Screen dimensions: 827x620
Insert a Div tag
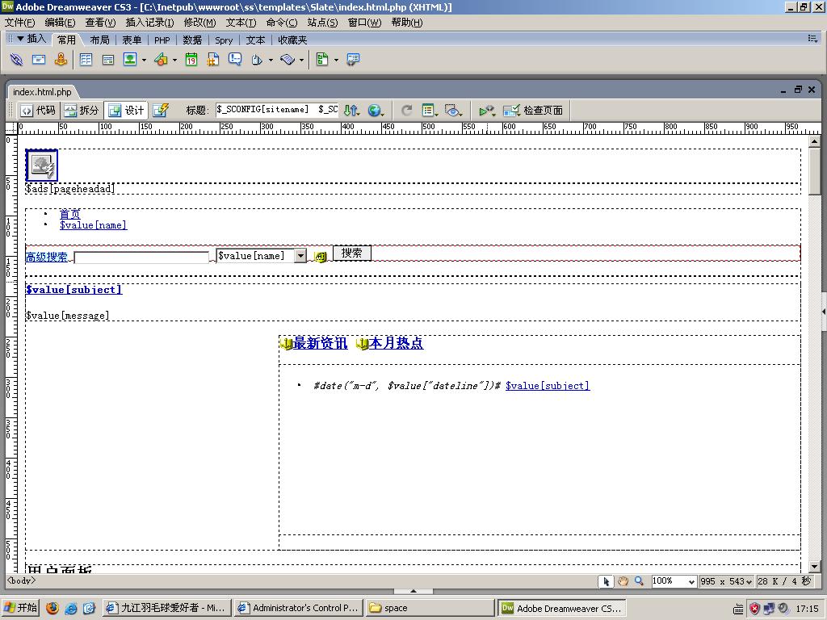[x=108, y=60]
